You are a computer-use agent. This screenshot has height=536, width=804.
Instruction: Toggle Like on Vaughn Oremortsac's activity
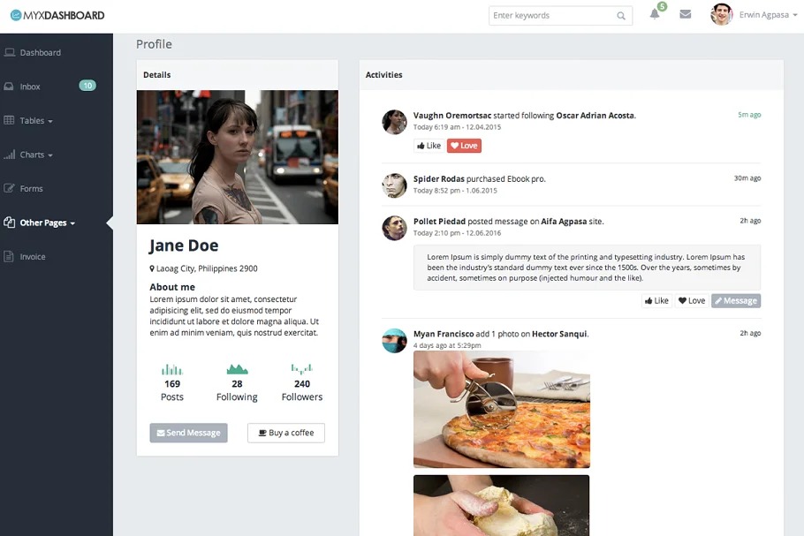[429, 146]
